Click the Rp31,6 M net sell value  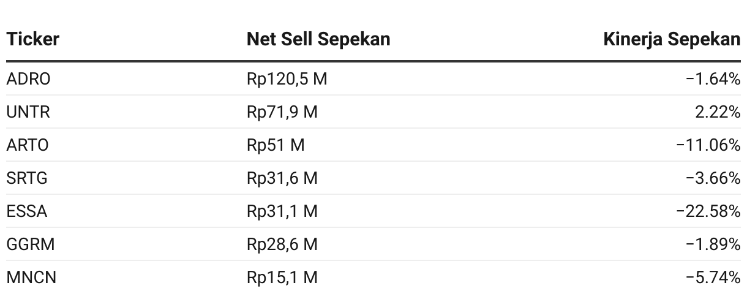282,178
